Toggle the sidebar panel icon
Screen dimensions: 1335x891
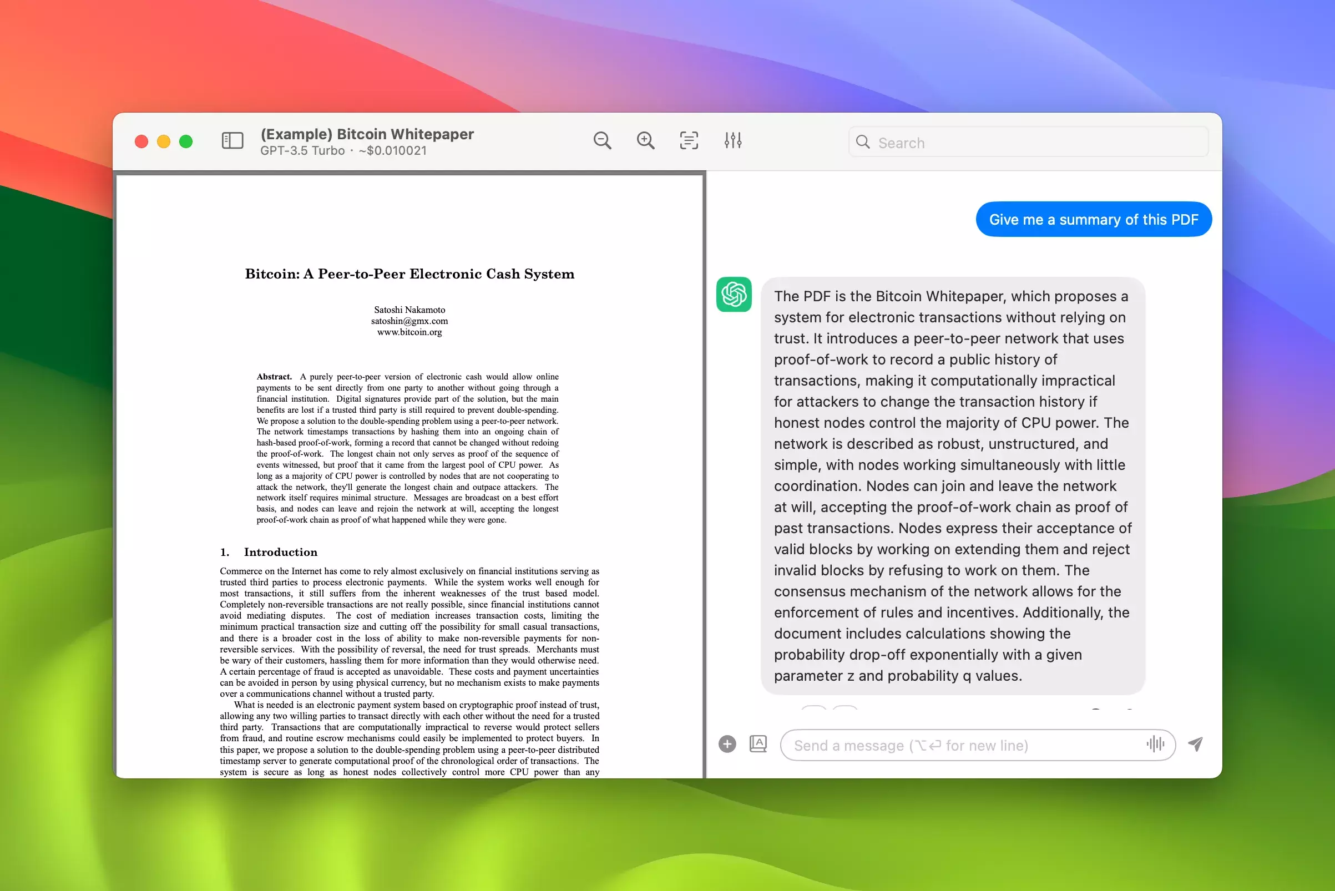tap(232, 140)
